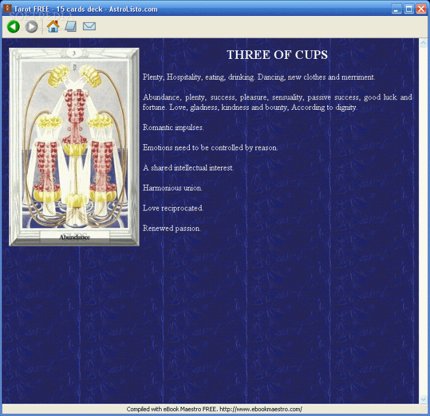Click the text 'Romantic impulses.'

pos(173,128)
